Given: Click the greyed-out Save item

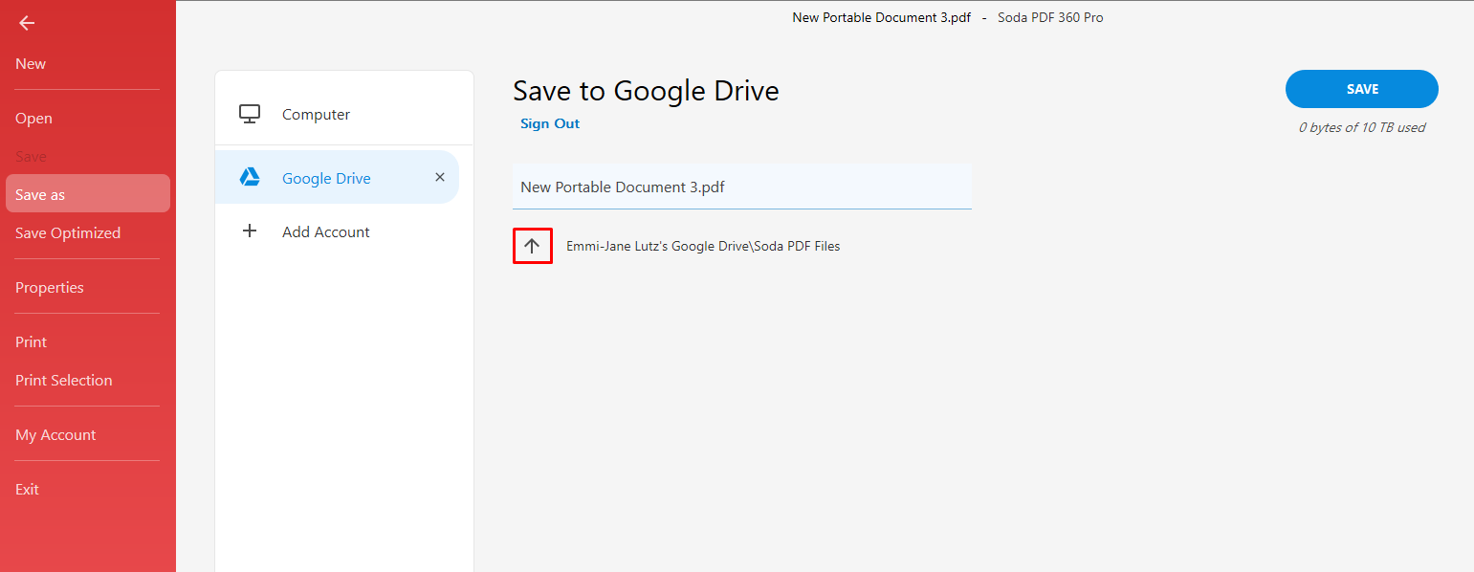Looking at the screenshot, I should tap(31, 157).
